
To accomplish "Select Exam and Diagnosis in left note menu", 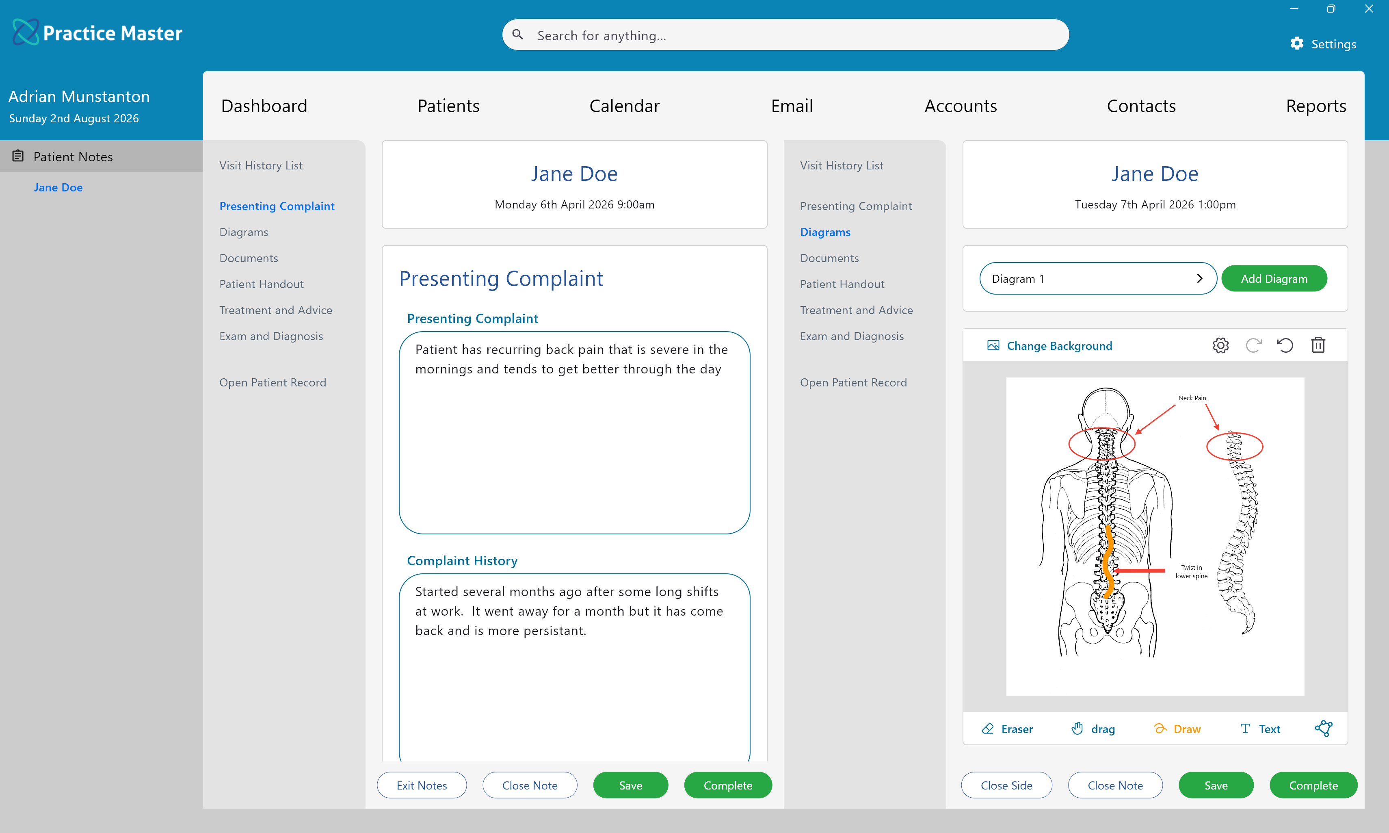I will pyautogui.click(x=271, y=336).
